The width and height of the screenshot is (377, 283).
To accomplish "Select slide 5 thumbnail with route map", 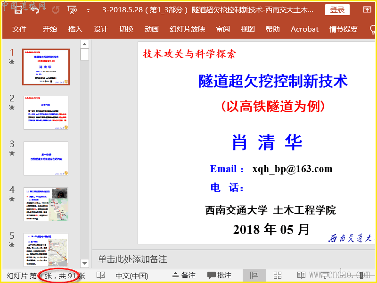I will click(x=46, y=250).
